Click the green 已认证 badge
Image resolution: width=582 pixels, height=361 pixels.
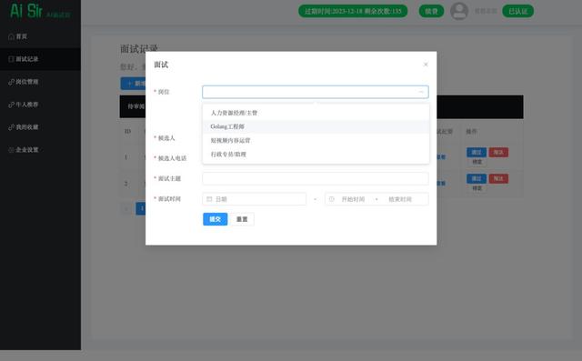(x=517, y=11)
